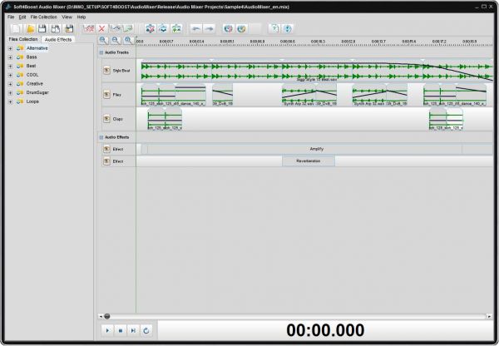499x346 pixels.
Task: Click the blue waveform envelope toolbar icon
Action: coord(116,28)
